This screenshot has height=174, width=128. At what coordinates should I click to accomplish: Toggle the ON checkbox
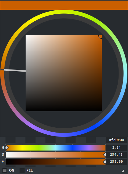[5, 170]
